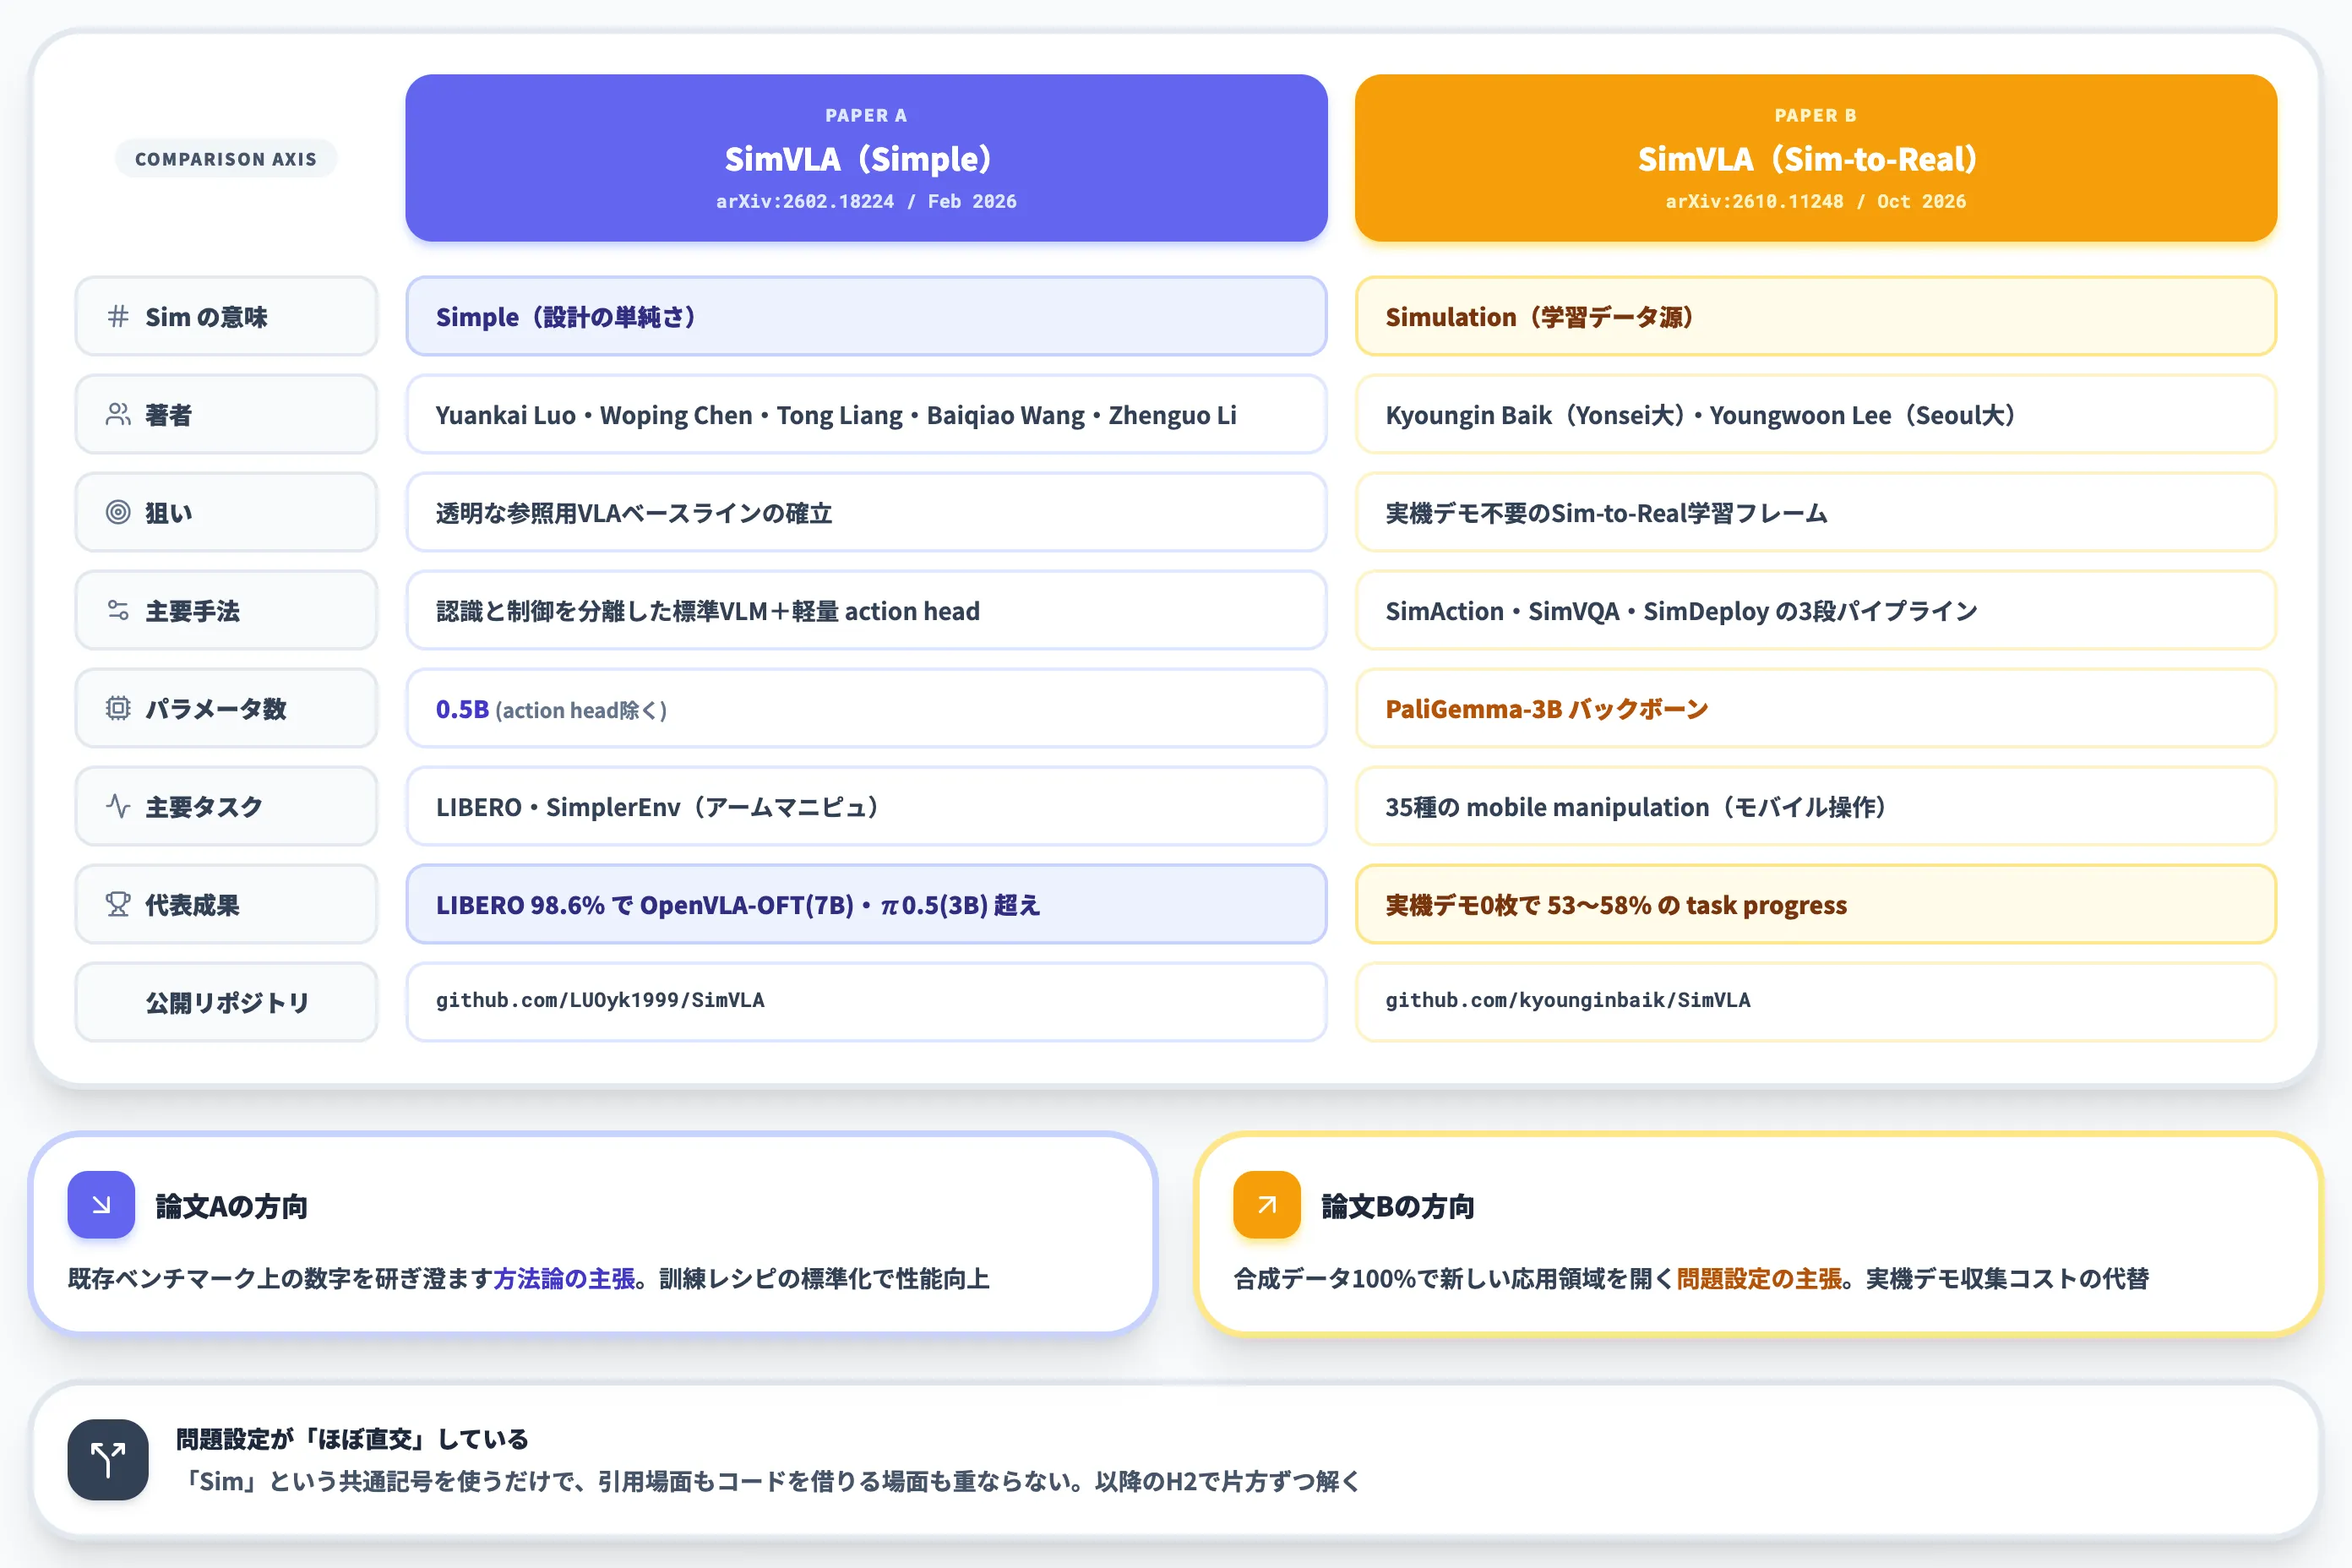Click the highlighted 問題設定の主張 phrase

pyautogui.click(x=1759, y=1278)
